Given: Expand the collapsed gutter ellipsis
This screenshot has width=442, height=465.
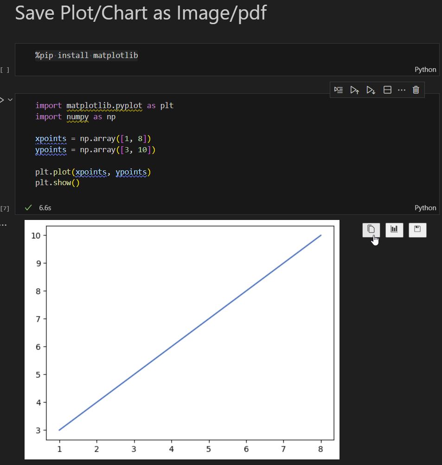Looking at the screenshot, I should [x=3, y=224].
